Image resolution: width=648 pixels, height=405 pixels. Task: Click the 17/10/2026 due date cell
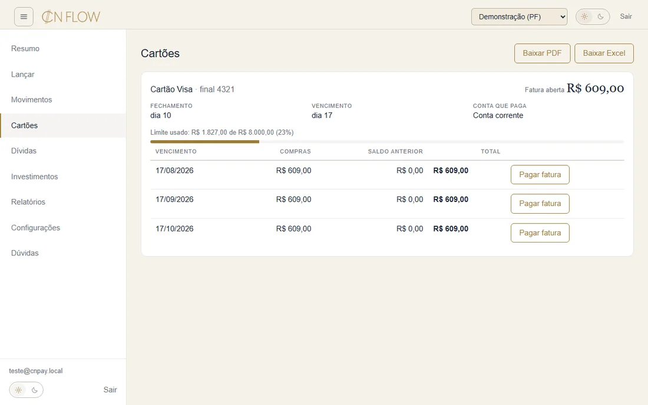(x=174, y=229)
